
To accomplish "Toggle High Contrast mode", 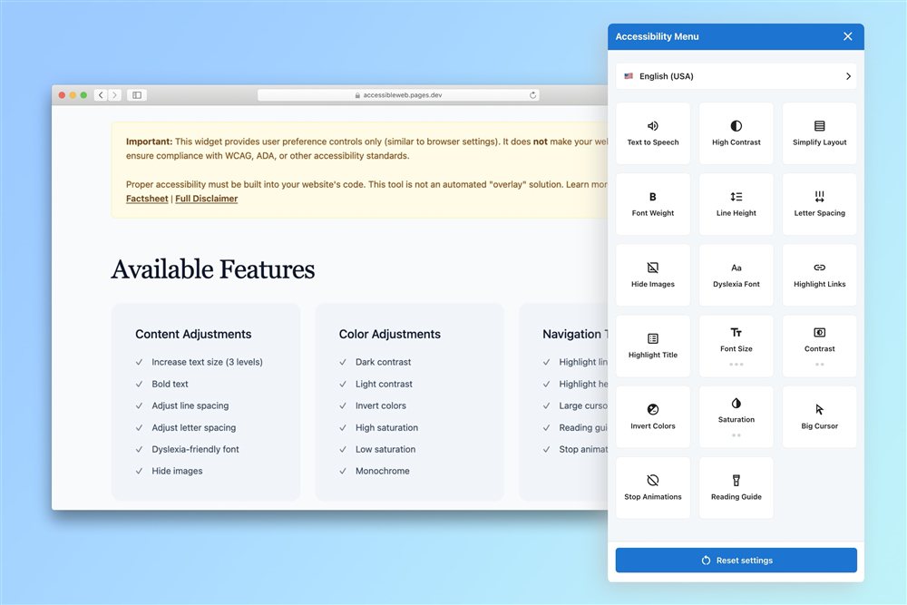I will (736, 133).
